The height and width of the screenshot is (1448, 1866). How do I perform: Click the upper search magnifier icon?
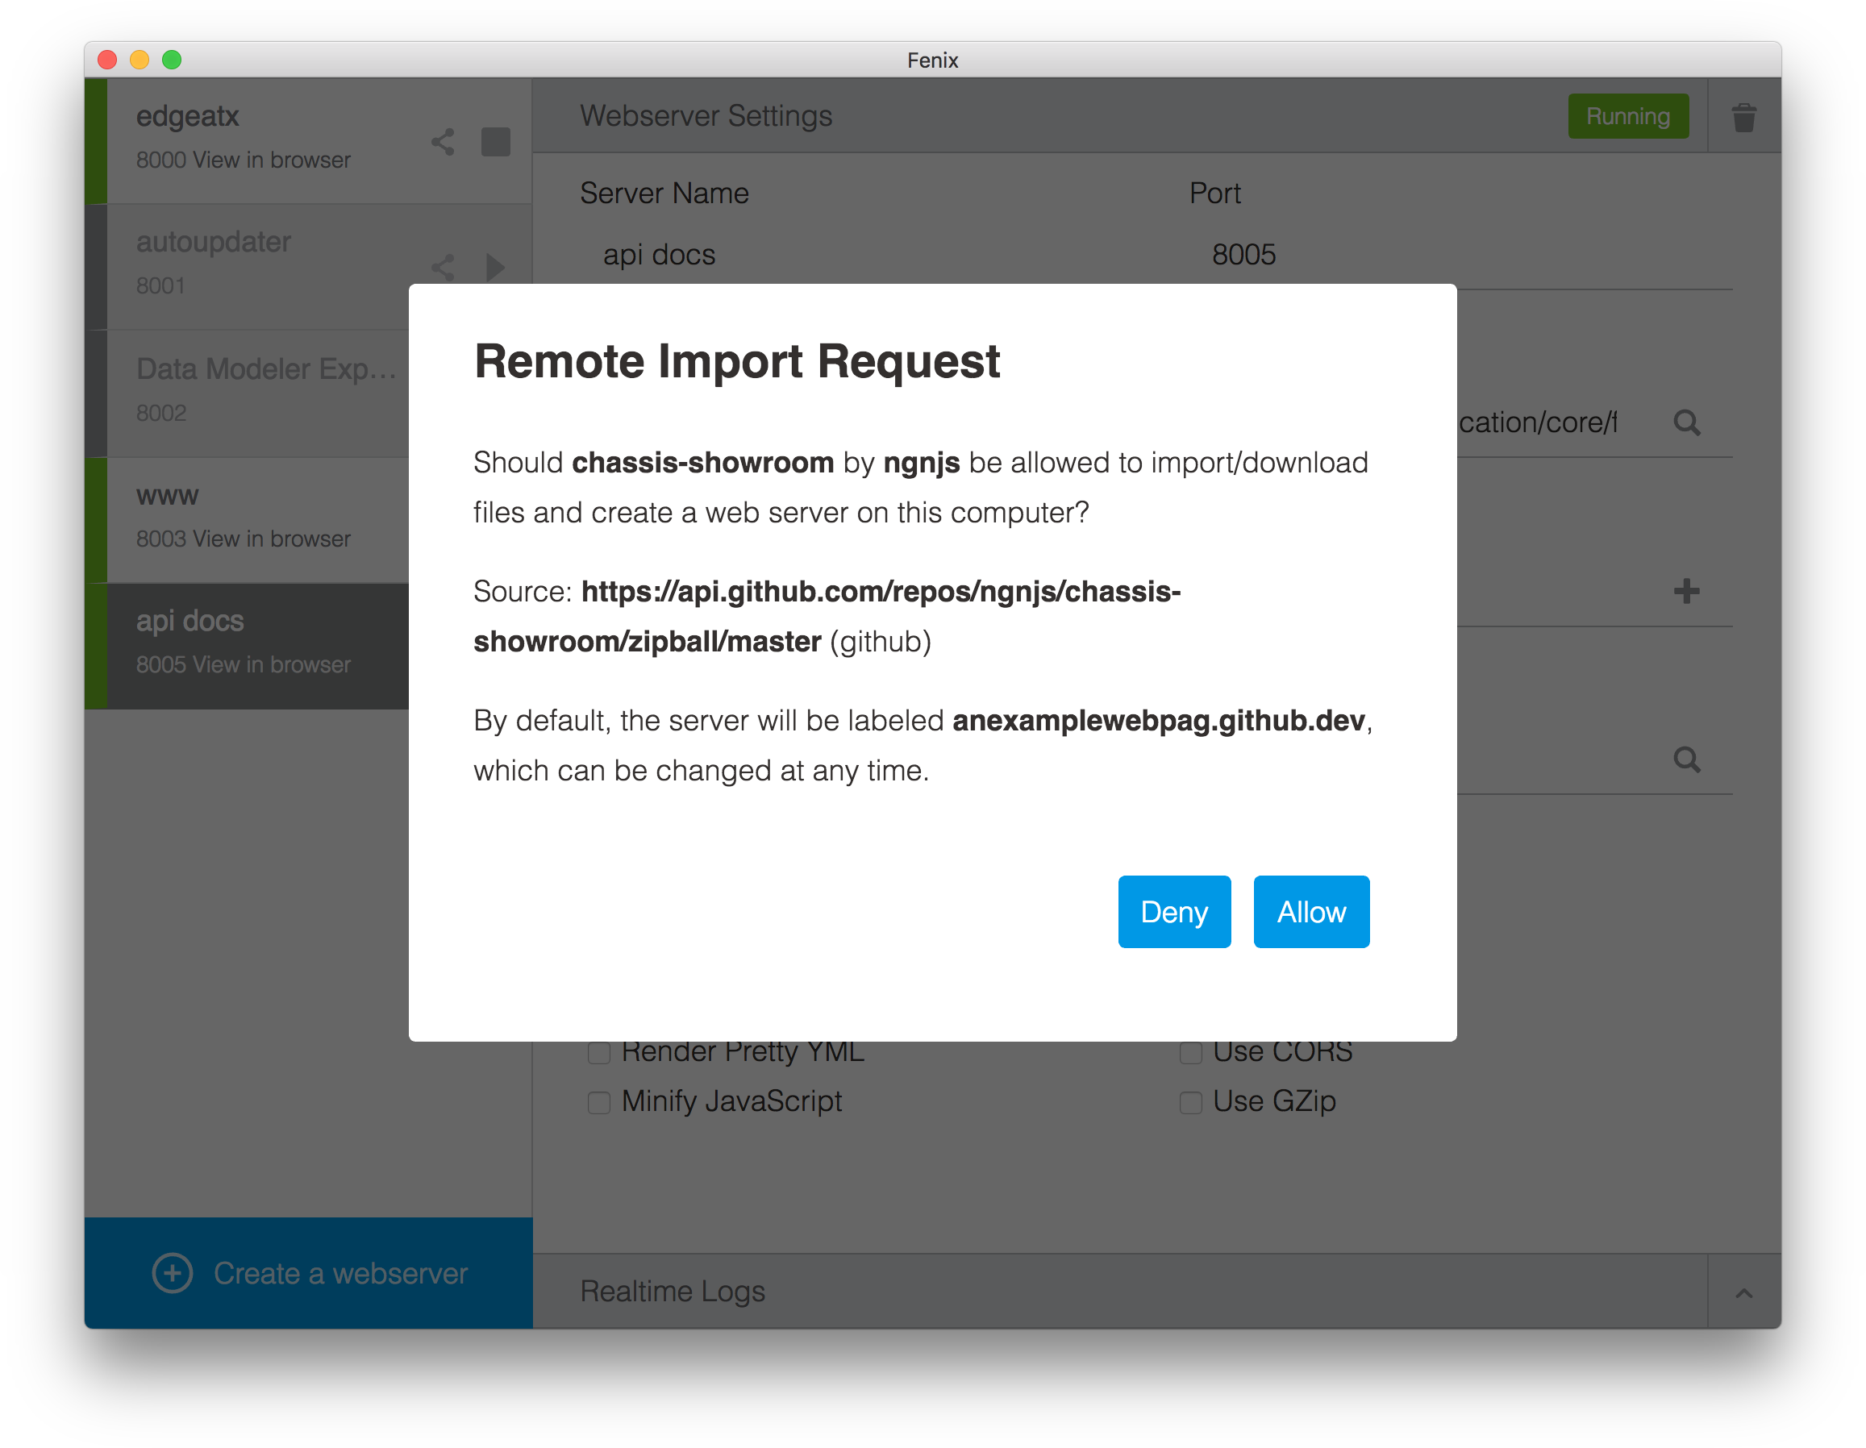coord(1685,422)
